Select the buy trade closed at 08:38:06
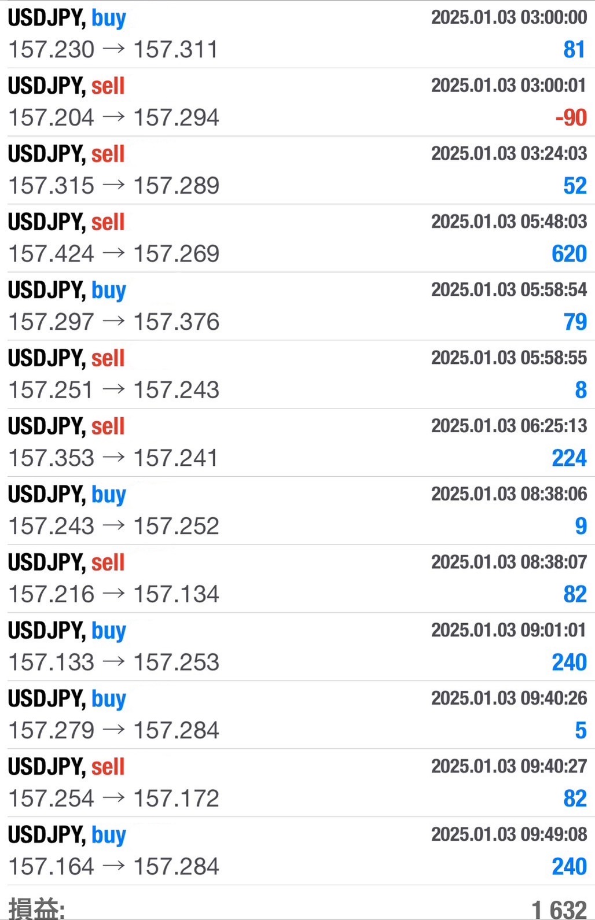This screenshot has width=595, height=920. pos(297,510)
